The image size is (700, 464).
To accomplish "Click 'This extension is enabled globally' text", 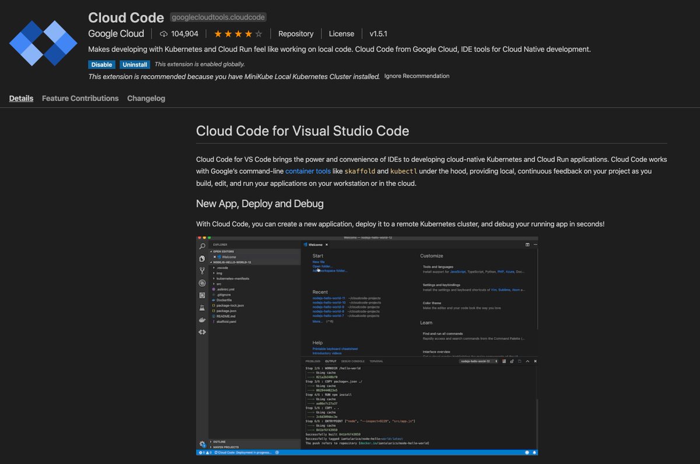I will coord(199,65).
